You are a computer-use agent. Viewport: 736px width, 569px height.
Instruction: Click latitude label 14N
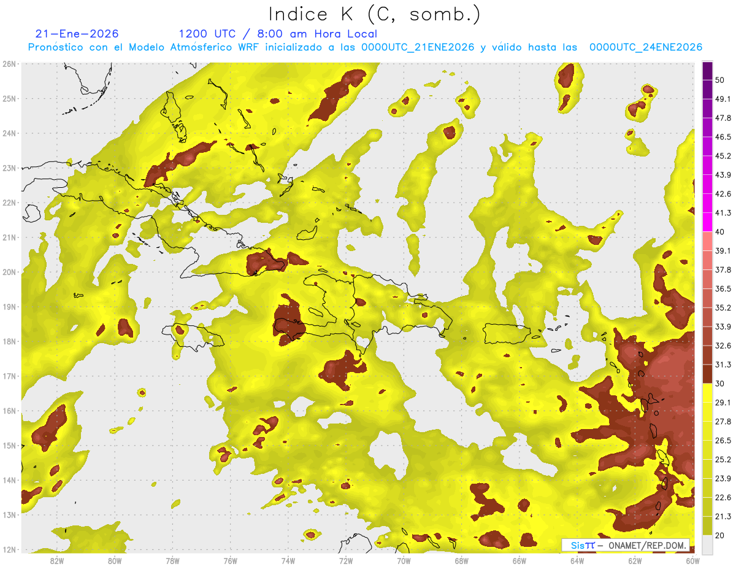(x=9, y=480)
